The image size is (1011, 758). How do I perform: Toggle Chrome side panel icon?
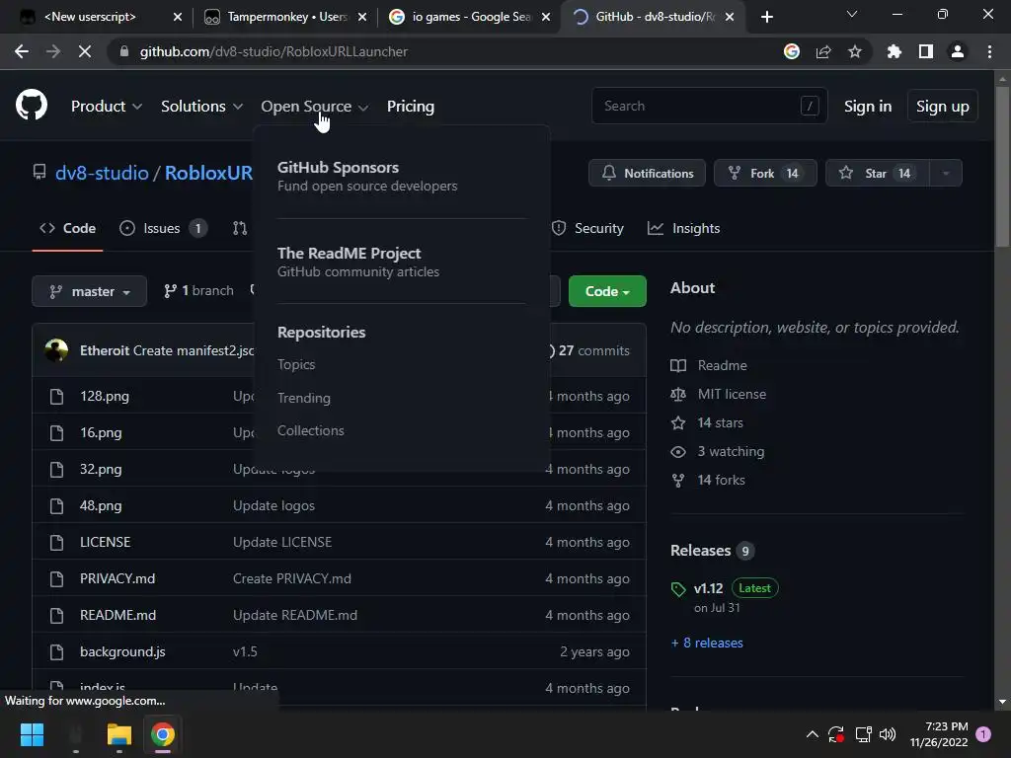pyautogui.click(x=926, y=51)
